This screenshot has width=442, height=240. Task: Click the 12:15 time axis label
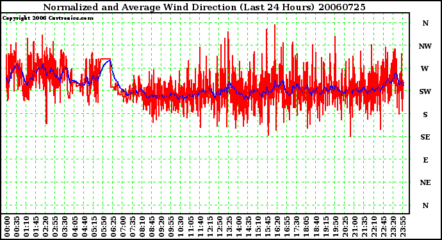tap(209, 227)
